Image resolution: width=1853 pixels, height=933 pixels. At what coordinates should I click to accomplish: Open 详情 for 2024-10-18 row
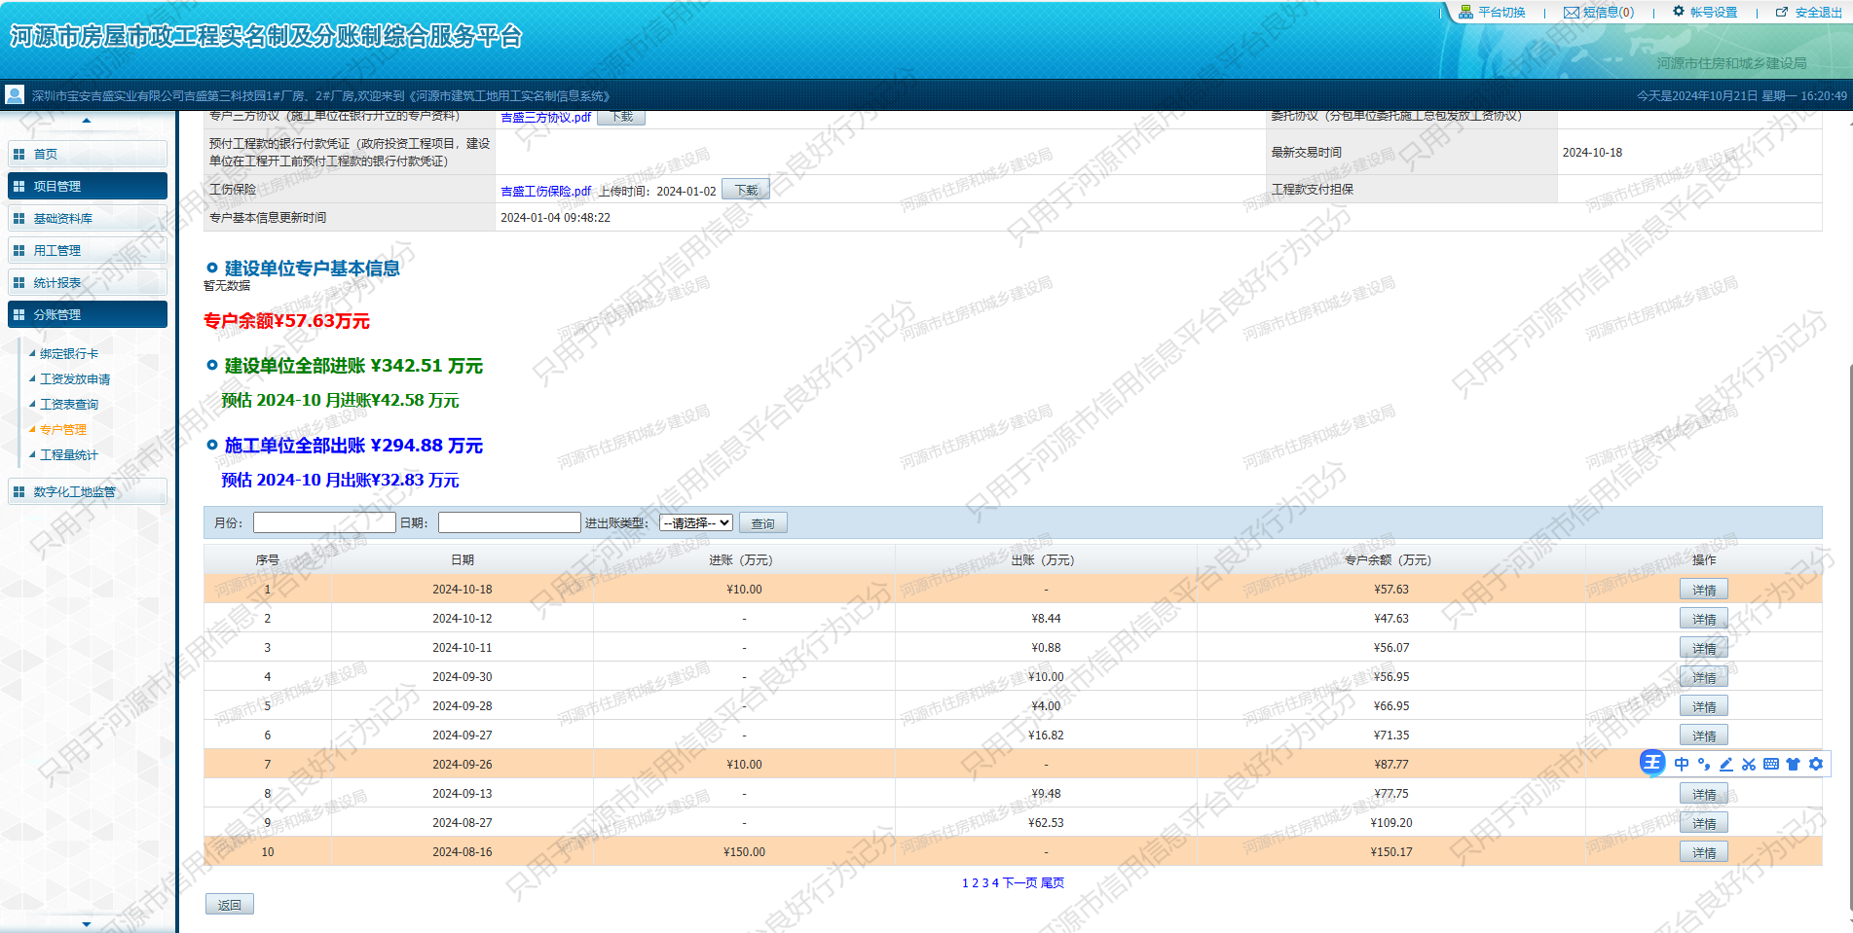[x=1704, y=590]
